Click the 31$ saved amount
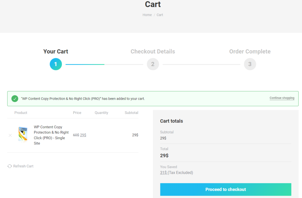This screenshot has width=302, height=198. (x=163, y=173)
